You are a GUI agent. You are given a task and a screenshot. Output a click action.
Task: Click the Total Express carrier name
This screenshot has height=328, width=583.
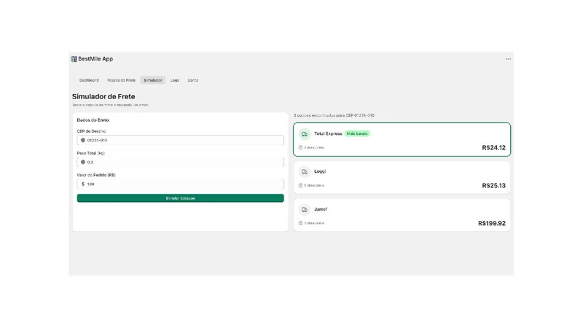point(328,133)
